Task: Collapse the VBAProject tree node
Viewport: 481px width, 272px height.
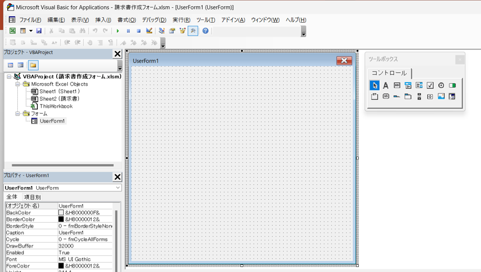Action: [9, 77]
